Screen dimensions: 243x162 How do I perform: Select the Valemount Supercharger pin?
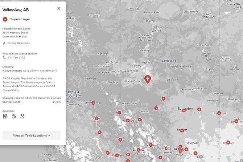coord(128,121)
